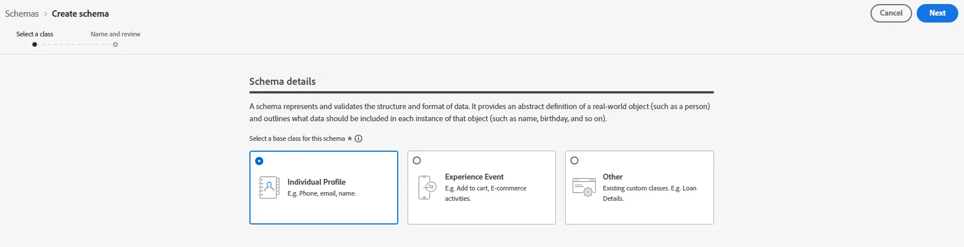Screen dimensions: 964x247
Task: Click the Experience Event mobile cart icon
Action: click(x=427, y=188)
